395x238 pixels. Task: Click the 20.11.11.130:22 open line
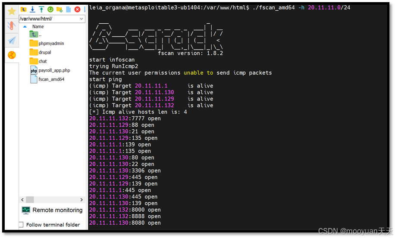[x=122, y=164]
